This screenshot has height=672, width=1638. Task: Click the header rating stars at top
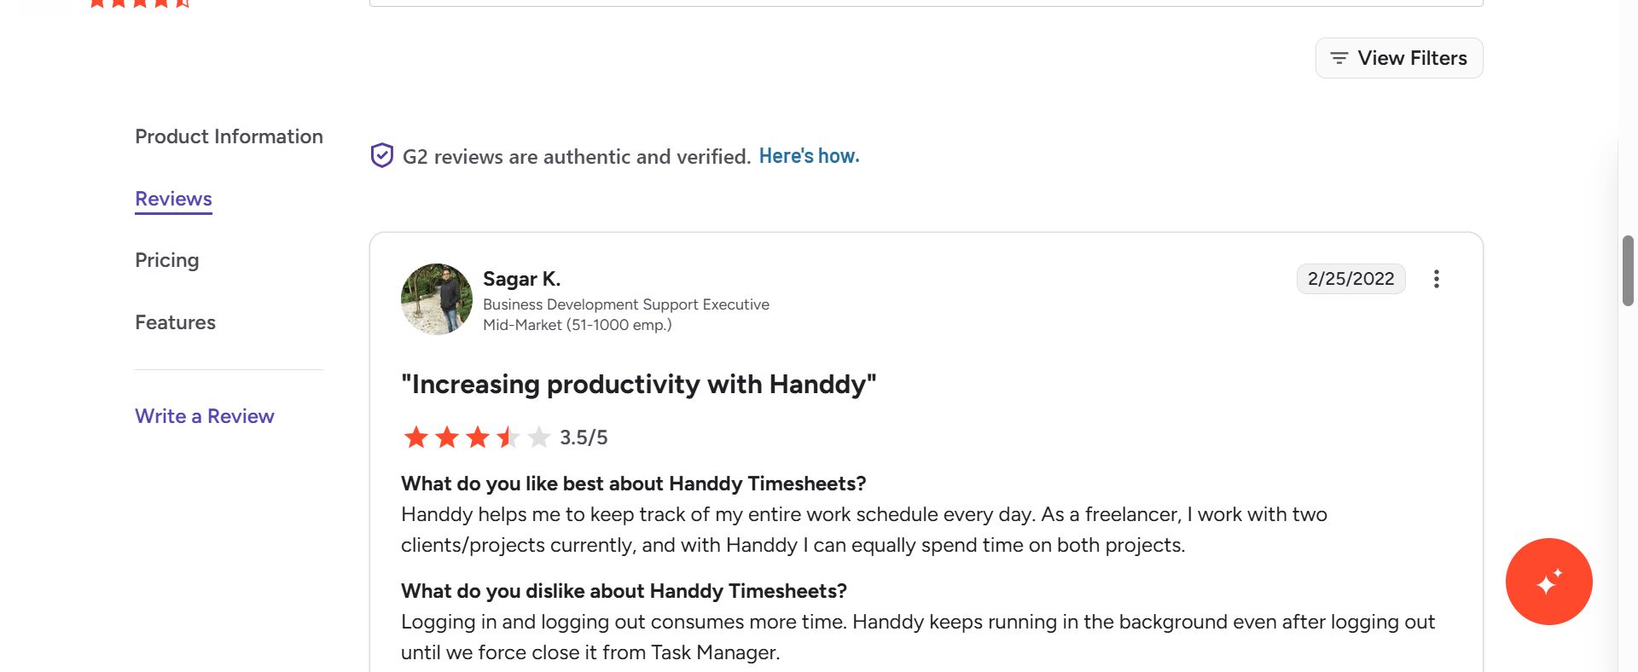(x=139, y=3)
